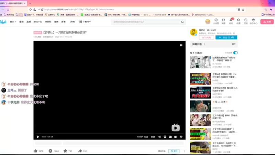Open 【游戏众生相】 recommended video title
Image resolution: width=275 pixels, height=155 pixels.
coord(225,89)
